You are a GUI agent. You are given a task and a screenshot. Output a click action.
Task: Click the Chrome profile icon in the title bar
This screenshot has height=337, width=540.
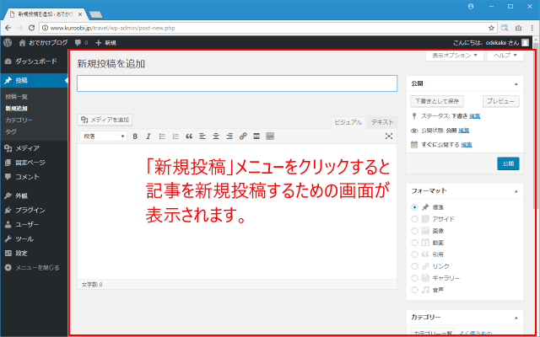[x=471, y=6]
